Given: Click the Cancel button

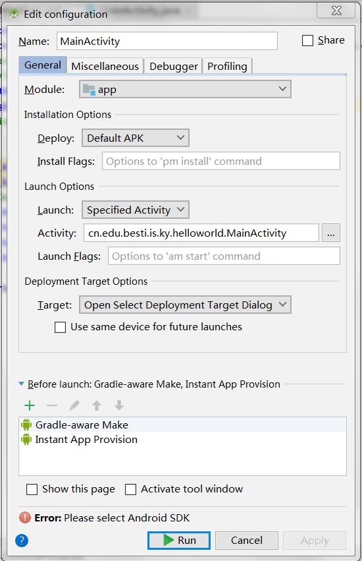Looking at the screenshot, I should [x=247, y=541].
